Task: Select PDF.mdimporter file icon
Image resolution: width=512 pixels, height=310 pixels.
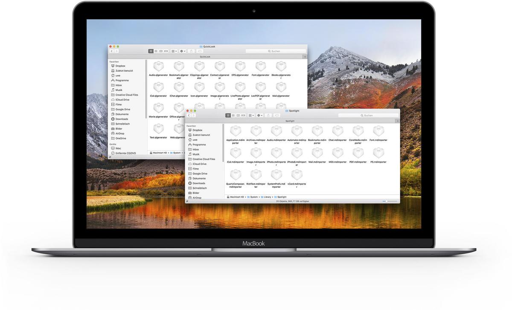Action: 358,153
